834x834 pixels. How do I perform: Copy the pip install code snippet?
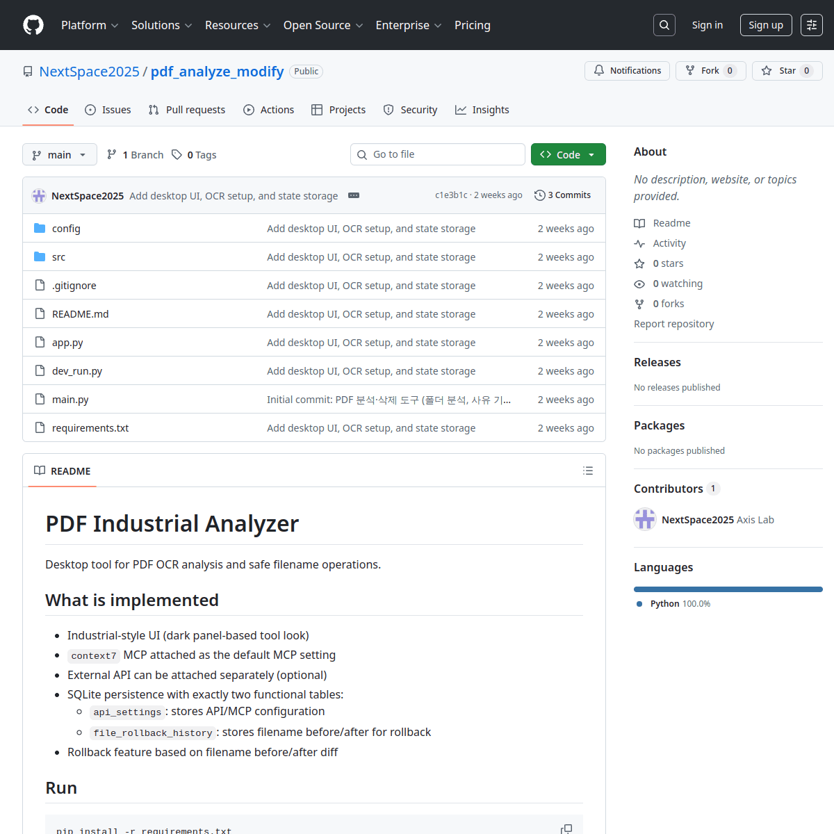(x=566, y=829)
